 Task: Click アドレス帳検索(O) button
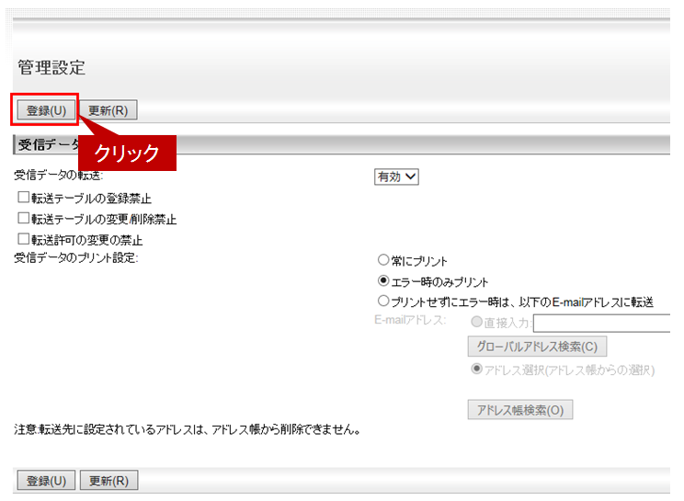tap(519, 410)
